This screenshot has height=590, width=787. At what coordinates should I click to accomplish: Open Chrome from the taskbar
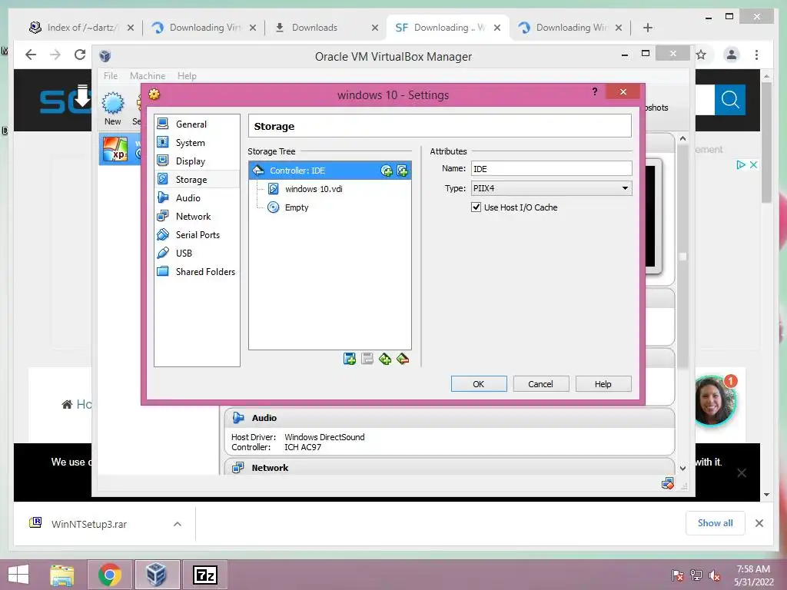pyautogui.click(x=109, y=575)
